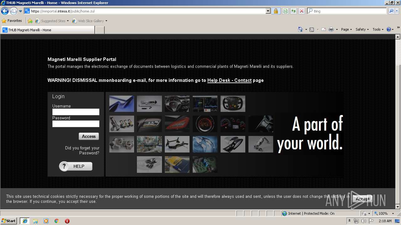Click the browser Forward button

(x=13, y=11)
